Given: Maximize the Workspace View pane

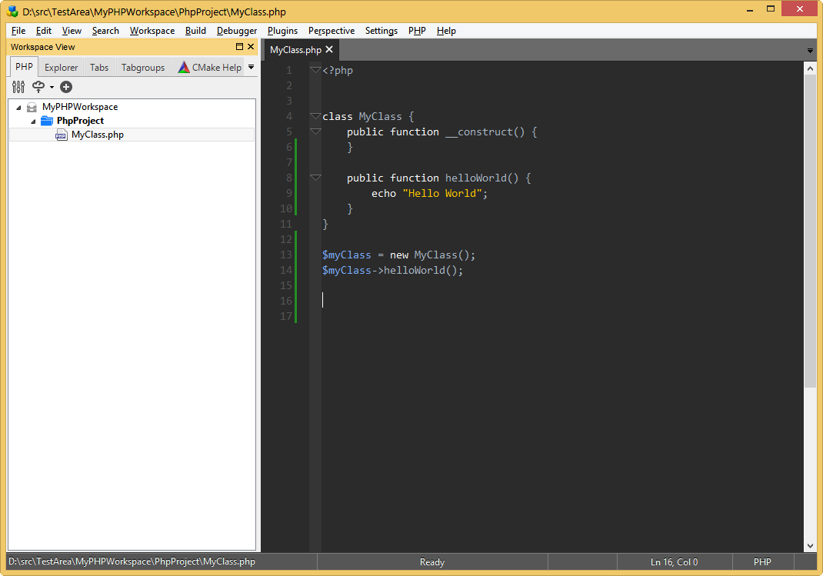Looking at the screenshot, I should tap(239, 47).
